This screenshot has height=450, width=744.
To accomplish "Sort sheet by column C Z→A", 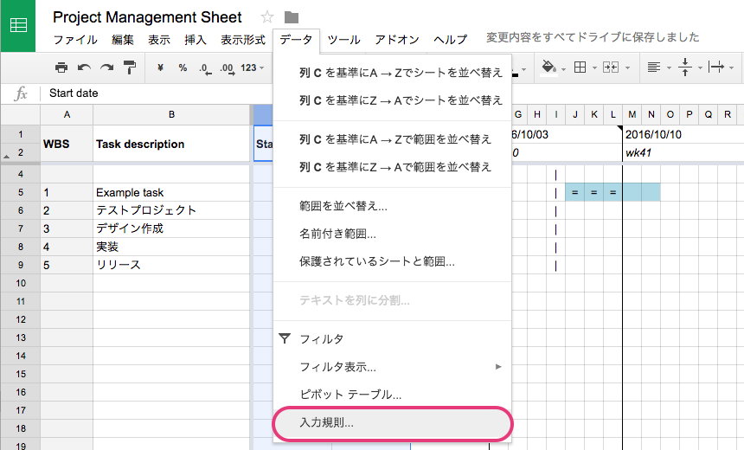I will tap(392, 100).
